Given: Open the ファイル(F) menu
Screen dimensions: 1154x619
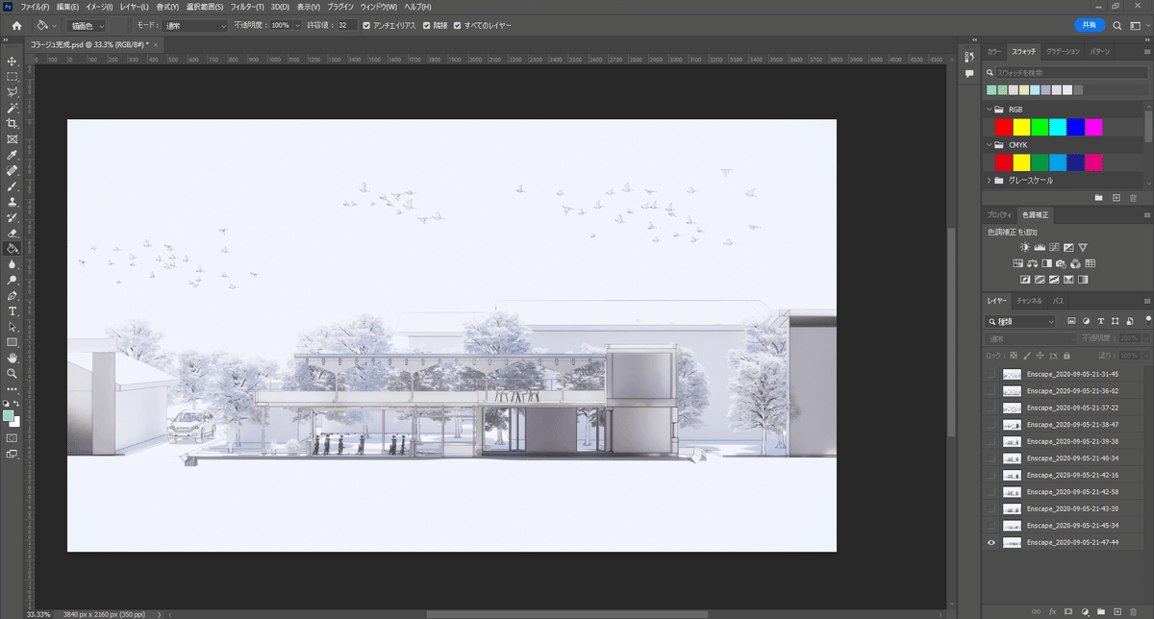Looking at the screenshot, I should click(x=35, y=7).
